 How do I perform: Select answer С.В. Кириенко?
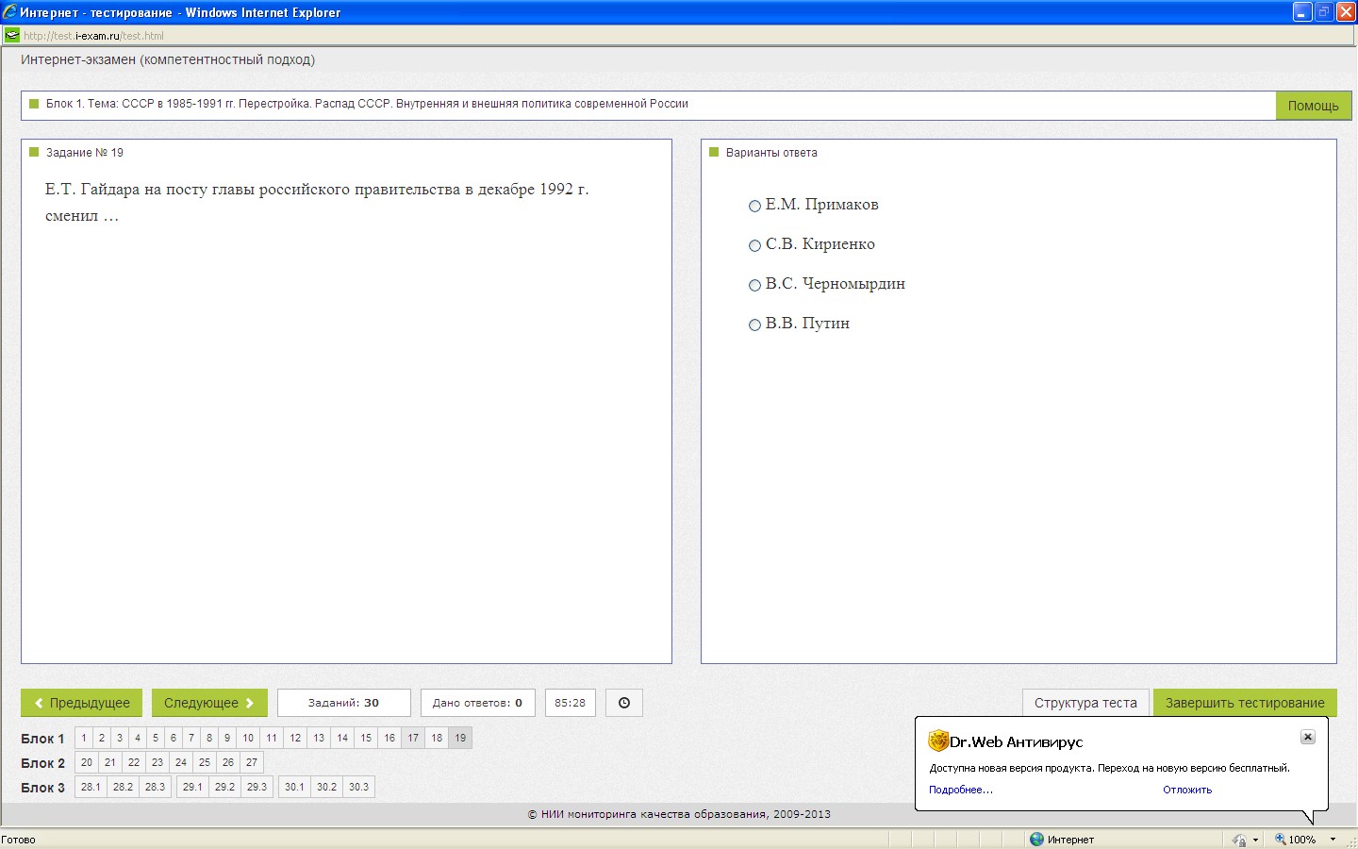pos(754,245)
